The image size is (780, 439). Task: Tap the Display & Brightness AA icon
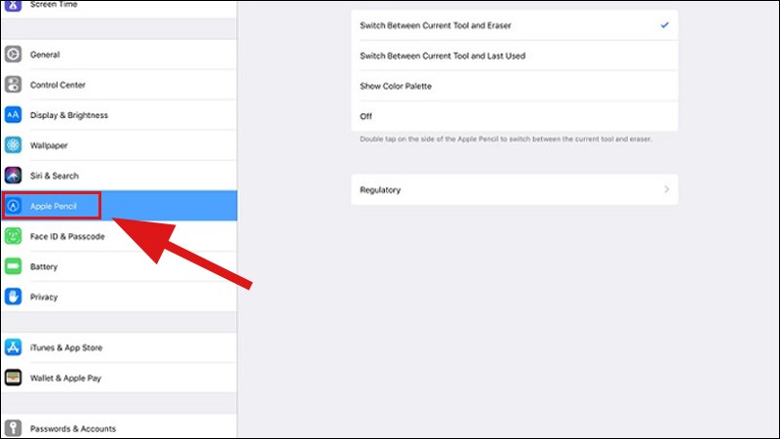[14, 115]
